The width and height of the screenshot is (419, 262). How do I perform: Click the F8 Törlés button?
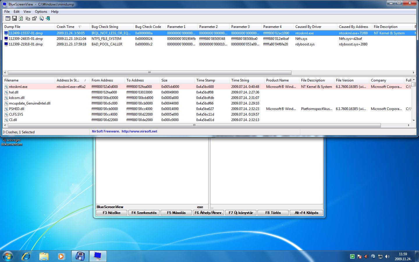(x=273, y=213)
